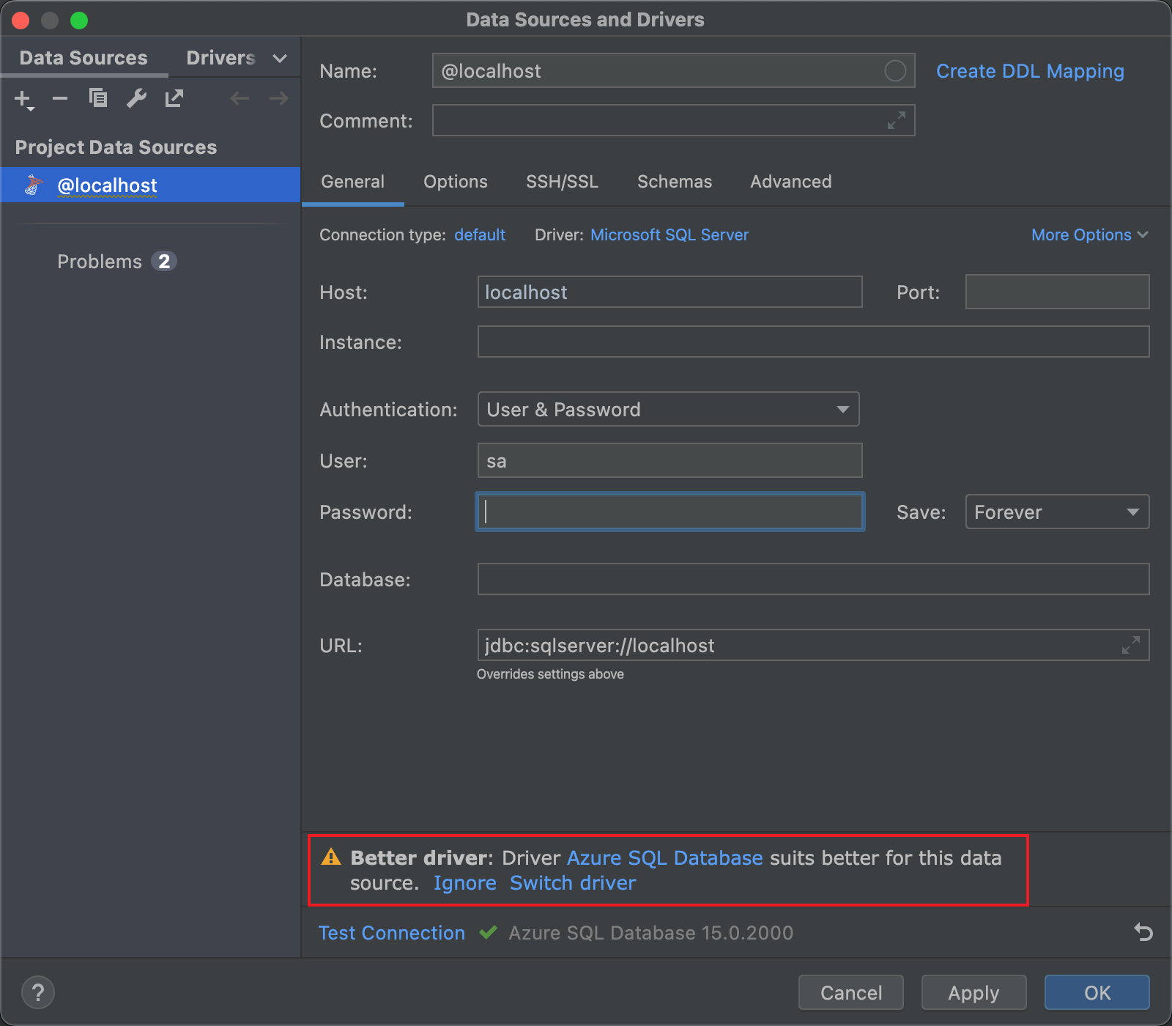This screenshot has height=1026, width=1172.
Task: Click Test Connection link
Action: (x=392, y=933)
